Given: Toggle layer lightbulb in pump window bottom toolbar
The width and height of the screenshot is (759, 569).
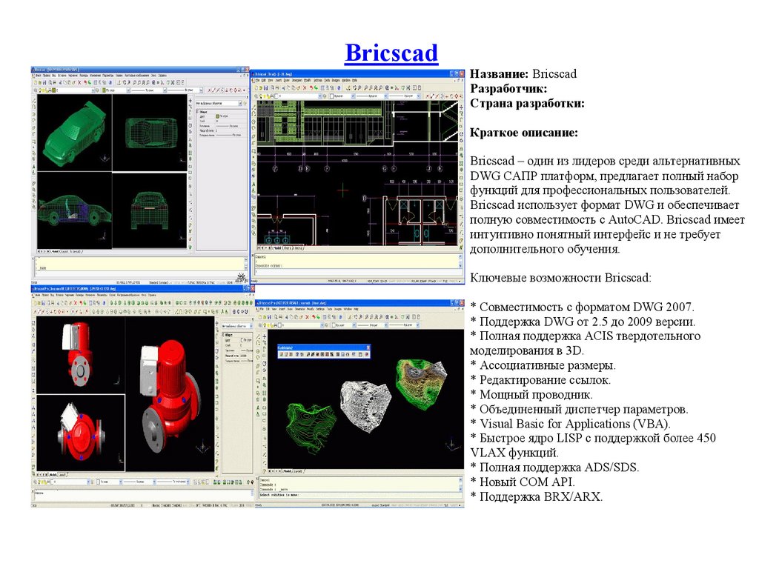Looking at the screenshot, I should tap(39, 482).
